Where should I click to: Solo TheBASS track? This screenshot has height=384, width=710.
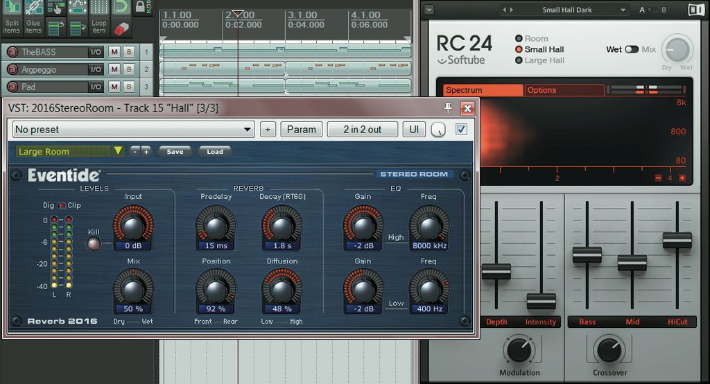[x=129, y=52]
